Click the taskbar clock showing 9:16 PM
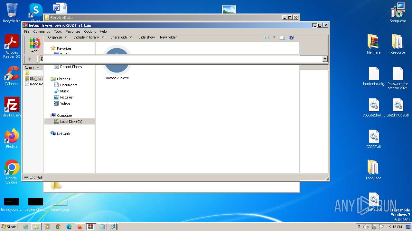 pyautogui.click(x=395, y=227)
